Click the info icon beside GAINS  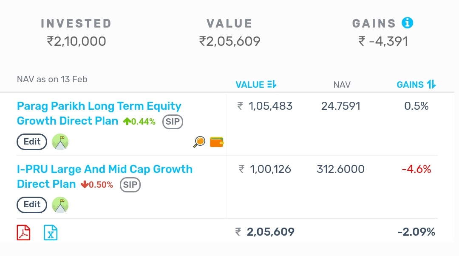[407, 23]
